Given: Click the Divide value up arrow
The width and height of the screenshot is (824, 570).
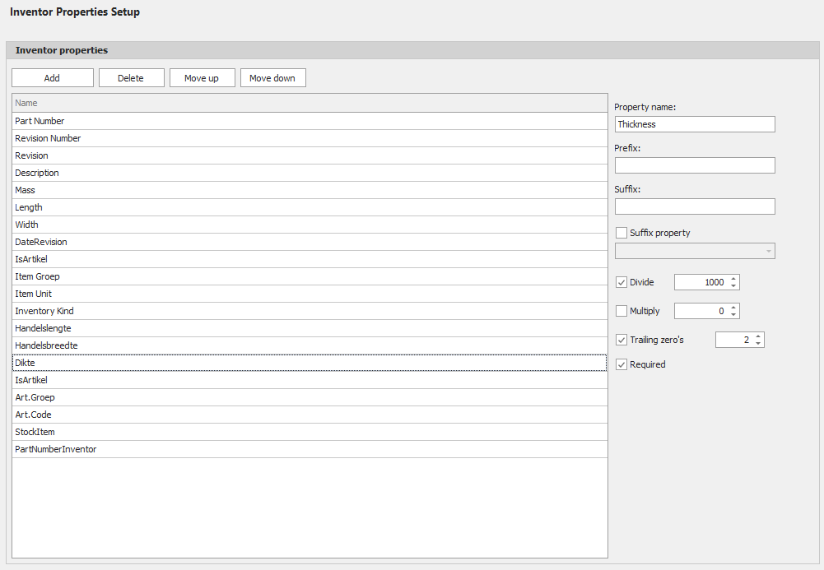Looking at the screenshot, I should point(733,278).
